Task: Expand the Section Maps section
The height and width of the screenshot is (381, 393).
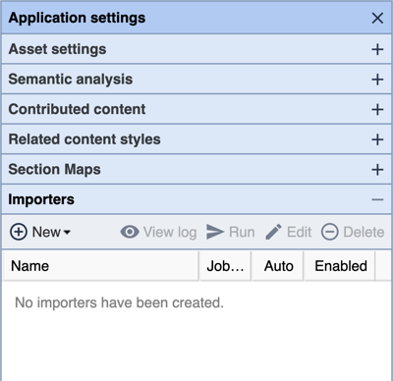Action: [377, 170]
